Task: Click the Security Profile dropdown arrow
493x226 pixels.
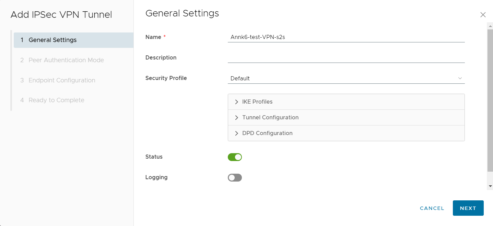Action: pos(460,78)
